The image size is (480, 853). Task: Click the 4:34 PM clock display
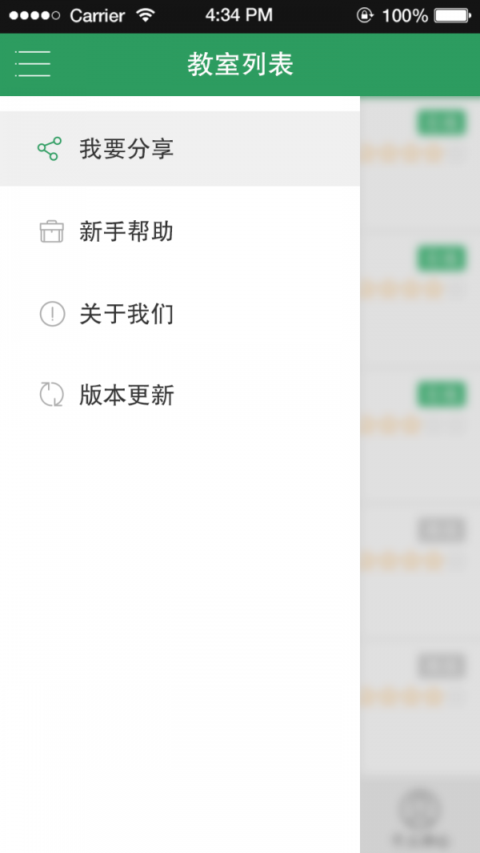239,14
